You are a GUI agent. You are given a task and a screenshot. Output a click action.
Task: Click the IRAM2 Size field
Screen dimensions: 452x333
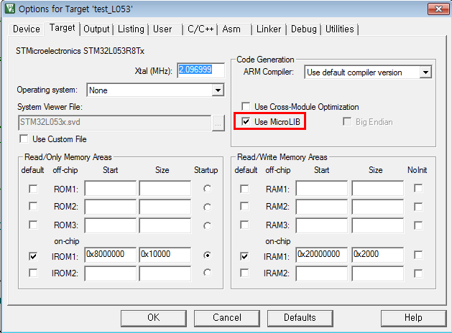point(378,273)
